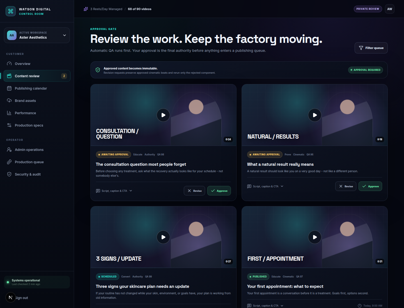This screenshot has height=308, width=404.
Task: Click the Content review badge count 2
Action: point(64,76)
